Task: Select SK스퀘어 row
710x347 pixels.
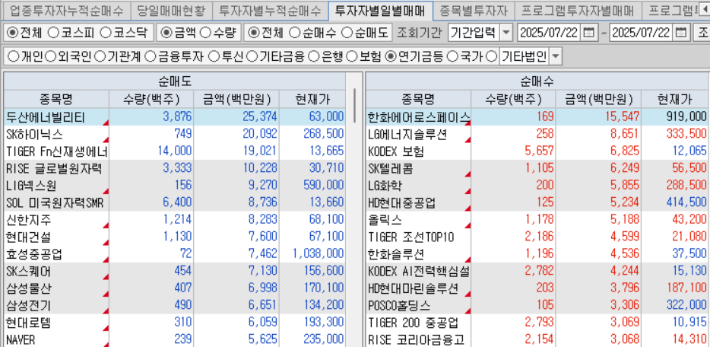Action: coord(174,272)
